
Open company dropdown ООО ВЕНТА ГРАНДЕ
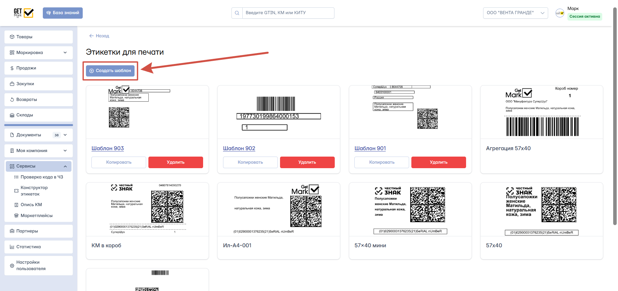[515, 13]
